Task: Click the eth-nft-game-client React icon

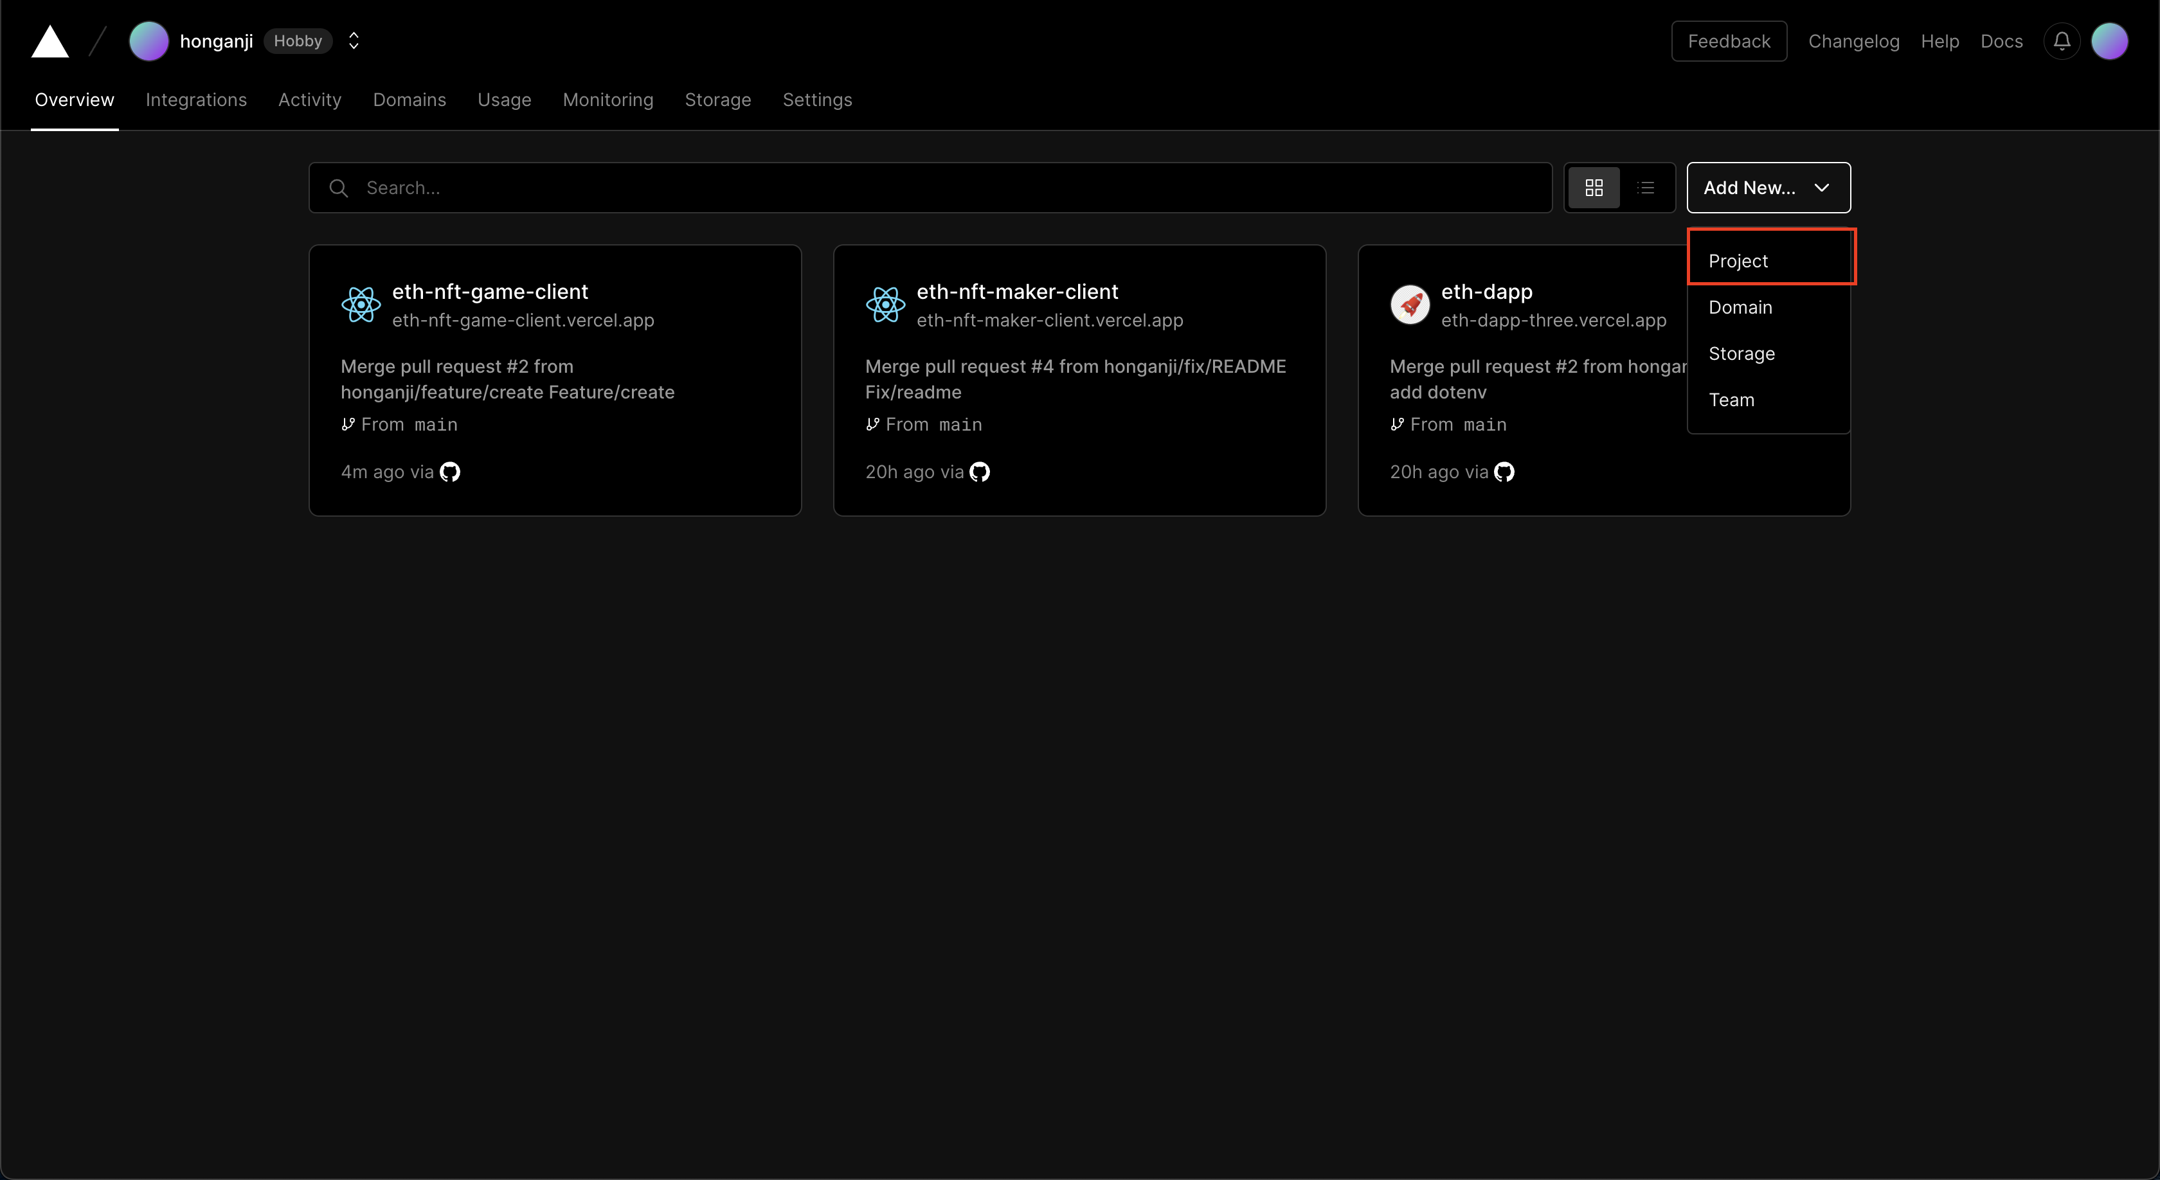Action: pyautogui.click(x=361, y=304)
